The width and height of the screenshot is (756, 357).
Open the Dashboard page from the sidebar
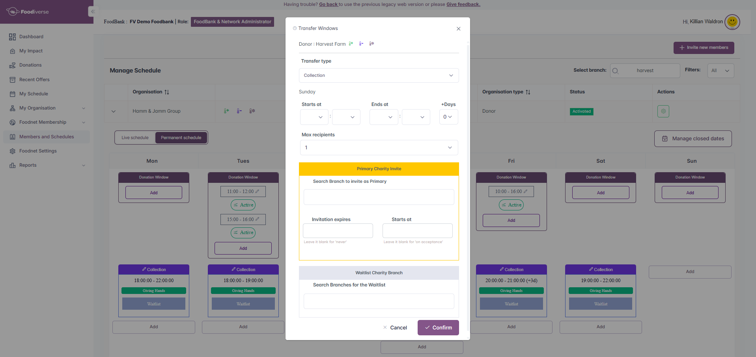pyautogui.click(x=31, y=37)
